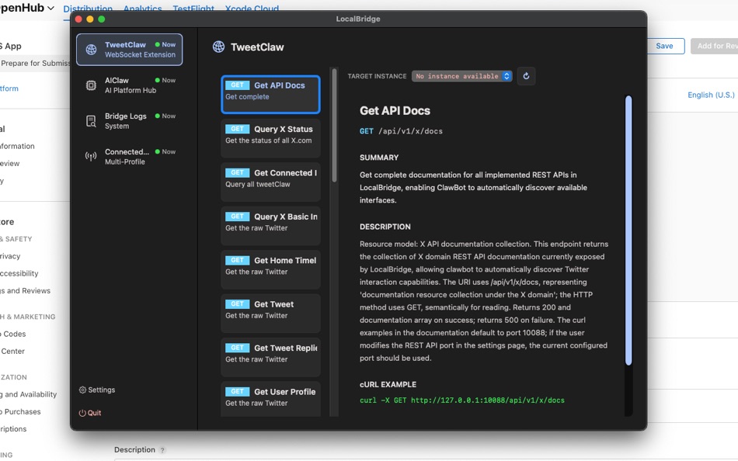Click the Get API Docs heading

tap(395, 110)
